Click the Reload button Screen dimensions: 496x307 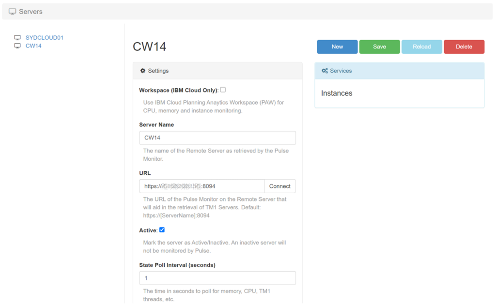pos(421,46)
